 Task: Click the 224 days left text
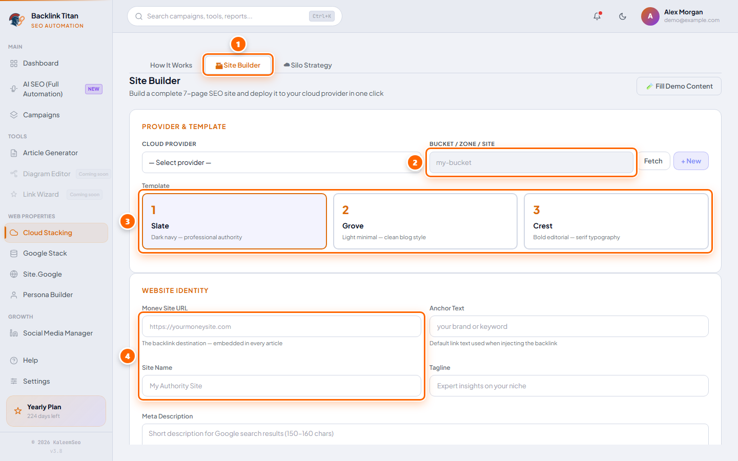(x=44, y=416)
